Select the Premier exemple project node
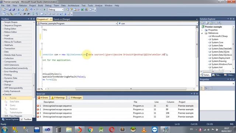The width and height of the screenshot is (236, 133). (x=213, y=27)
